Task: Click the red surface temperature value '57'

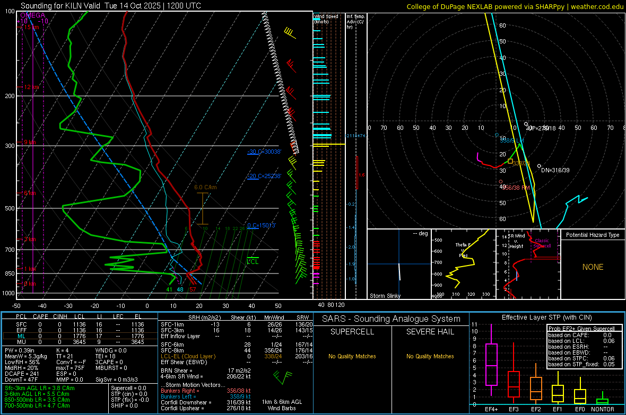Action: coord(193,289)
